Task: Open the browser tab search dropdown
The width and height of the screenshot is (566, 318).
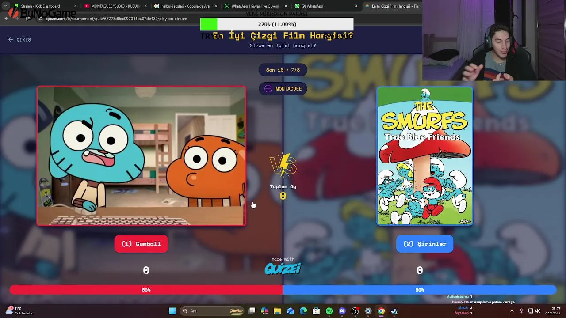Action: [x=5, y=6]
